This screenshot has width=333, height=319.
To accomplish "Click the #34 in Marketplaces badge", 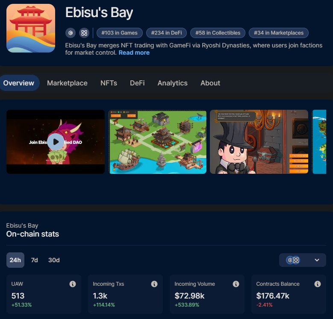I will [x=279, y=33].
